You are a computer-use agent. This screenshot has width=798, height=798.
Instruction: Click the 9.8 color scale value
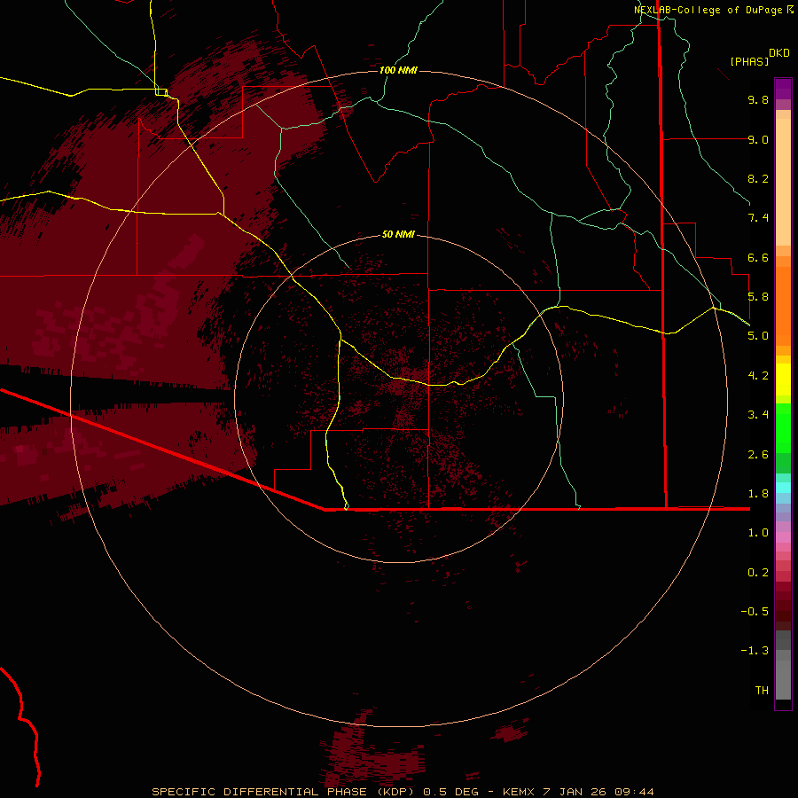[758, 99]
